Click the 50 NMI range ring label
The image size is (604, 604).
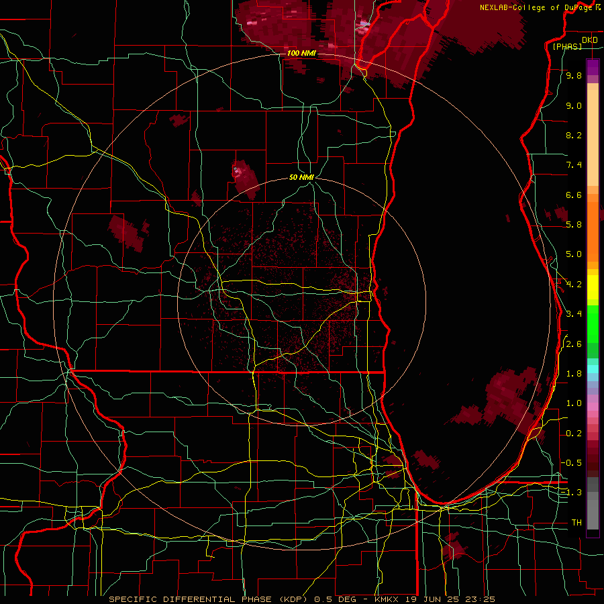[301, 177]
